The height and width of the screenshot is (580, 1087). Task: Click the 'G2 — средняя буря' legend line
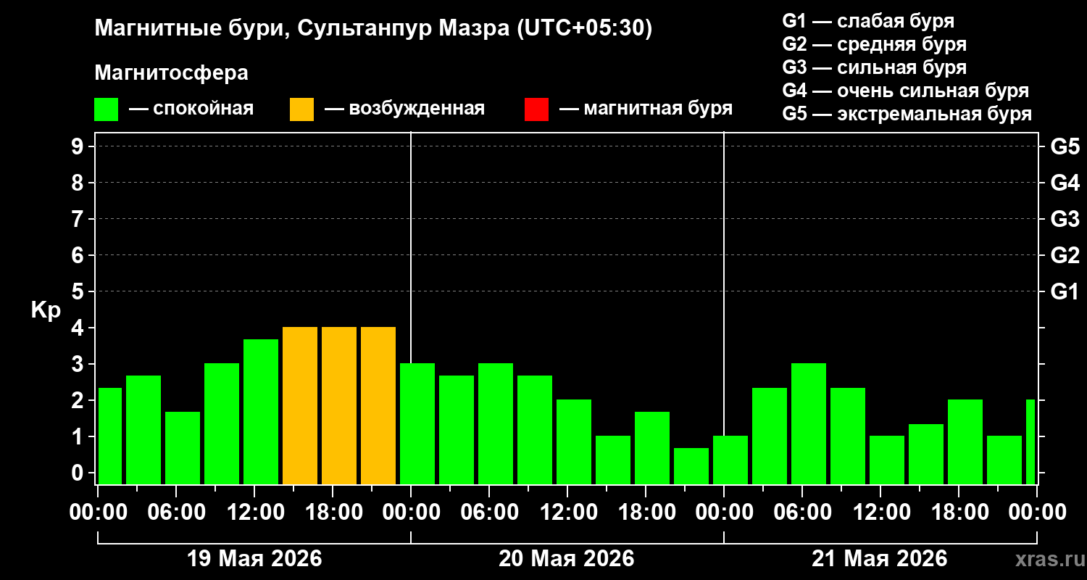pyautogui.click(x=875, y=44)
